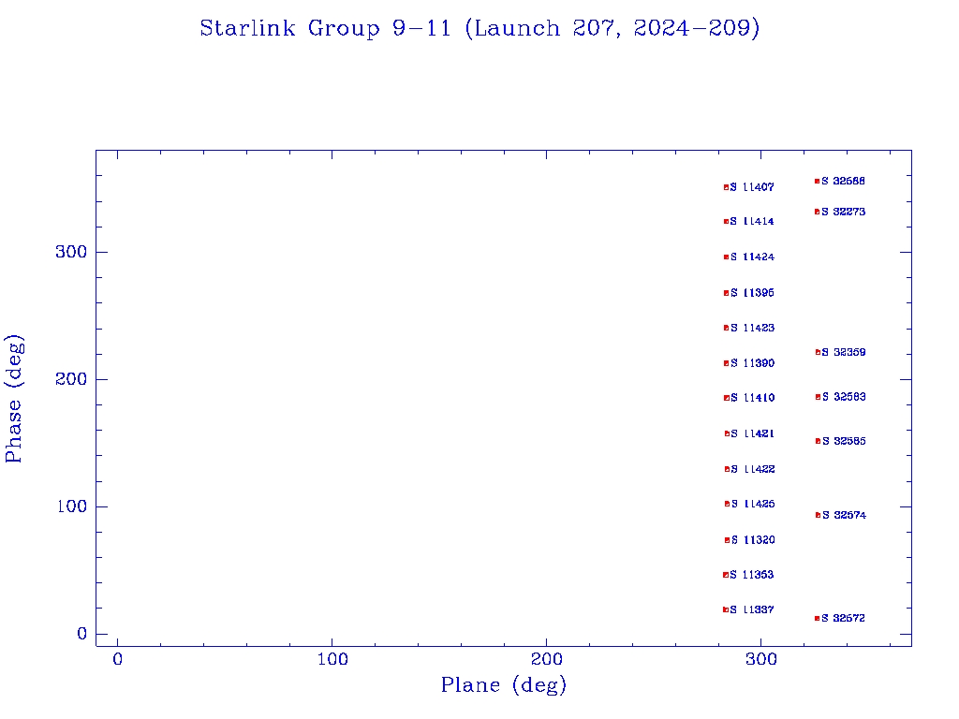This screenshot has height=719, width=959.
Task: Click the 0 tick label on Plane axis
Action: click(117, 659)
